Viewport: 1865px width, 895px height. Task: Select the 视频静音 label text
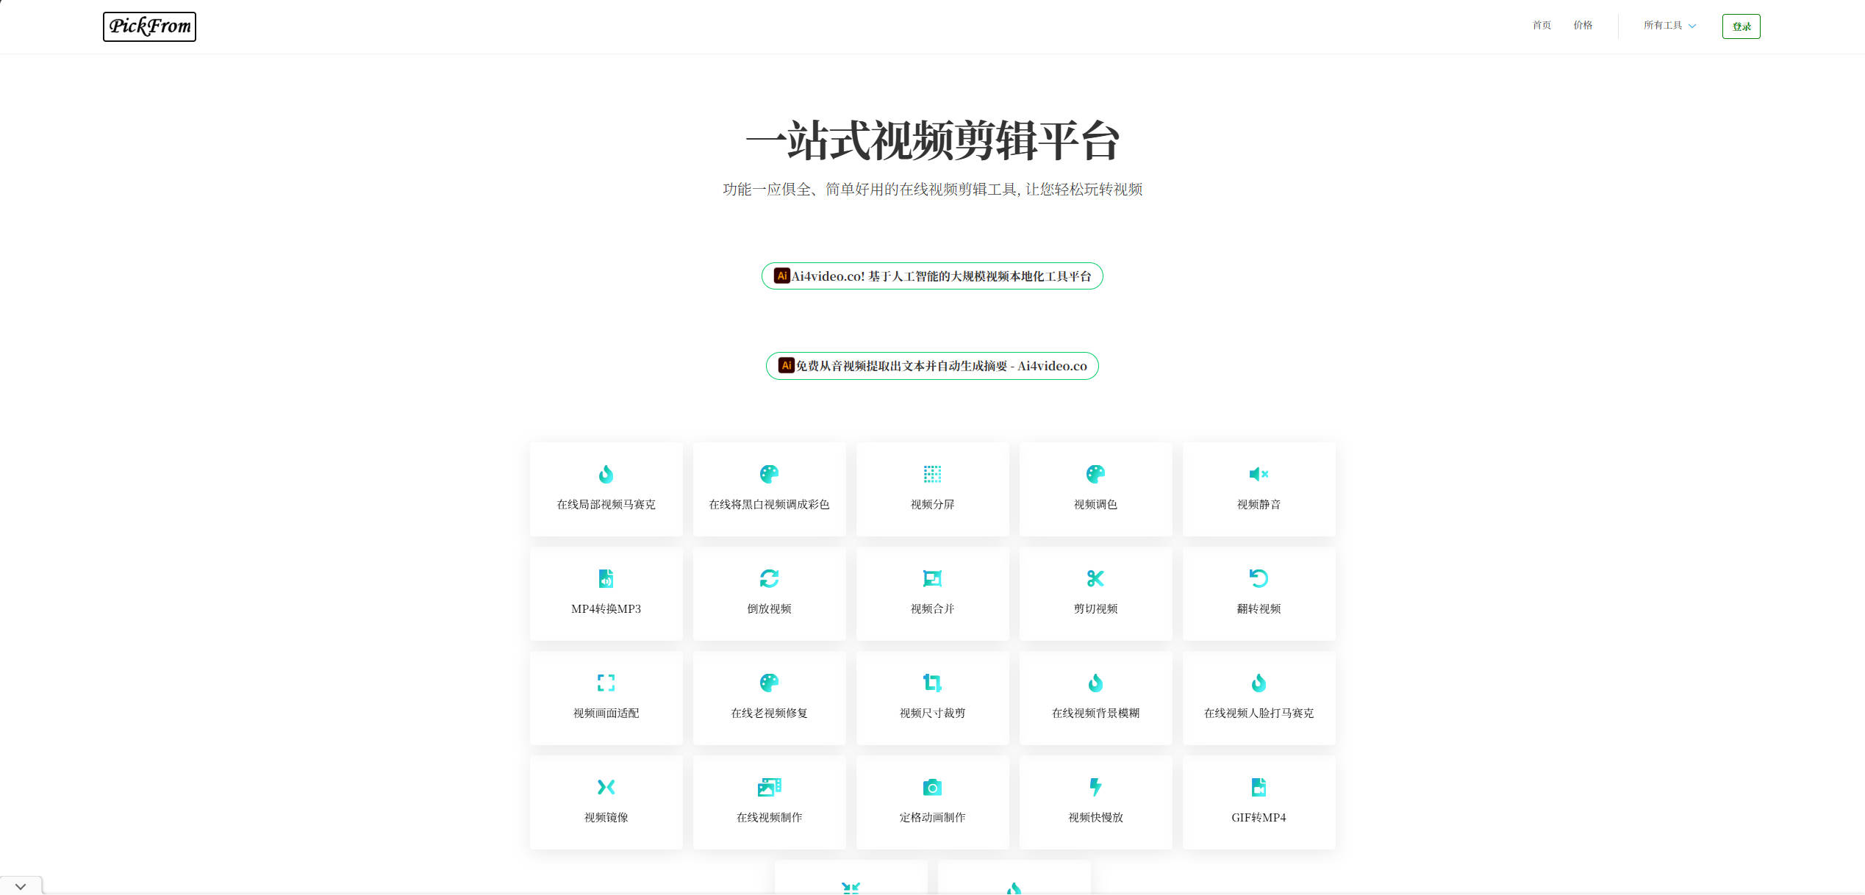coord(1259,505)
